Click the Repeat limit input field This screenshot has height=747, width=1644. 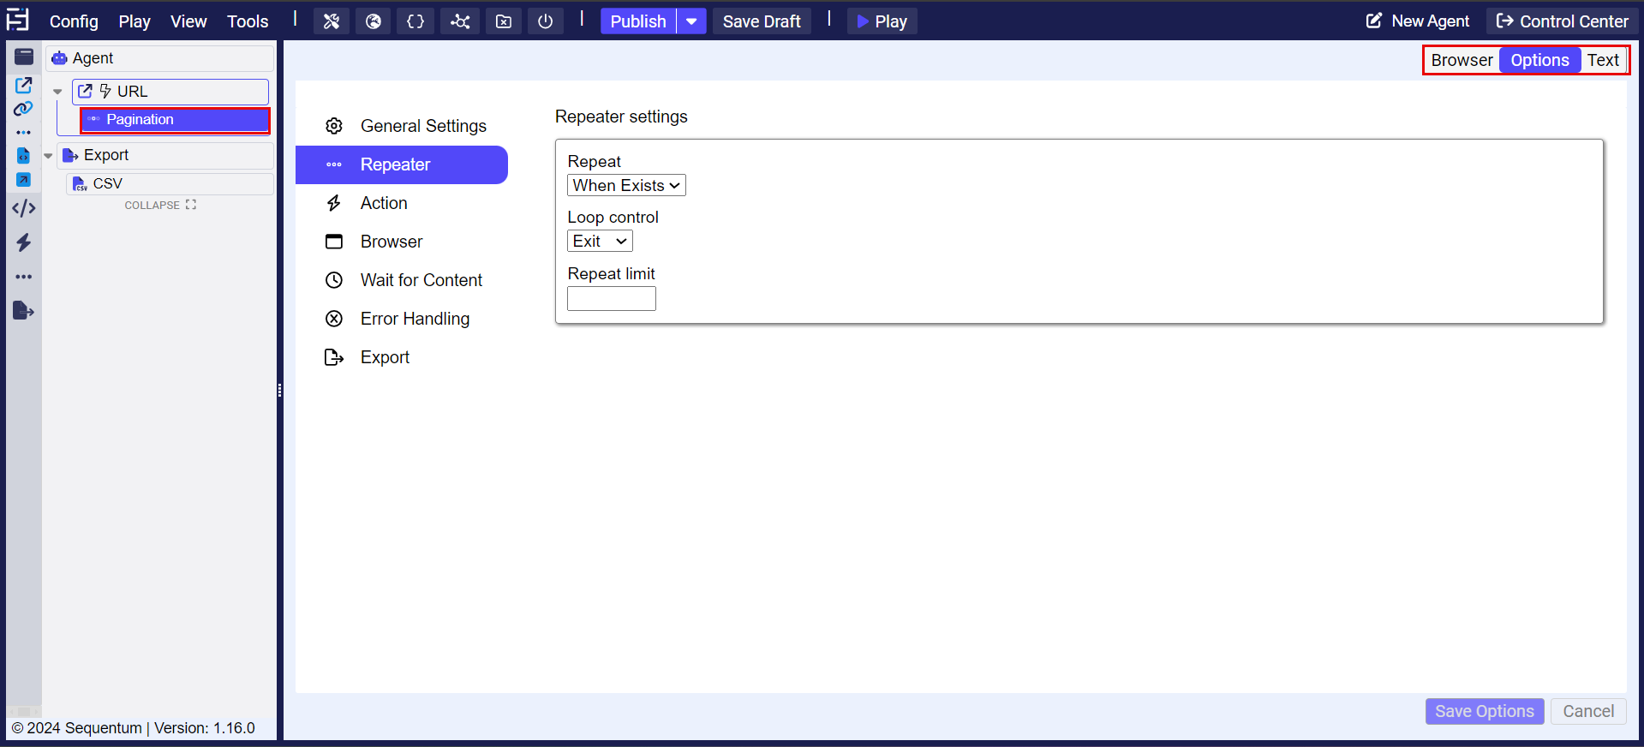click(612, 299)
